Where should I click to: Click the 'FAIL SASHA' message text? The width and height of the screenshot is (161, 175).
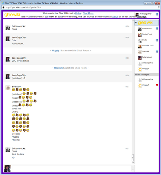(18, 154)
